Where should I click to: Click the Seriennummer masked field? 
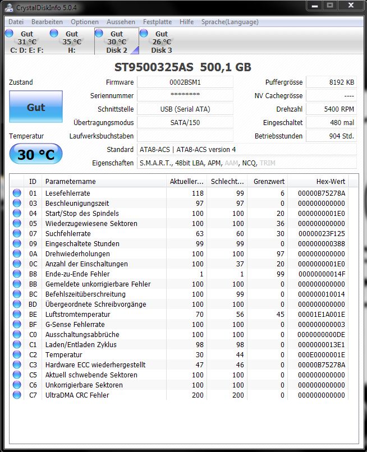(x=185, y=95)
